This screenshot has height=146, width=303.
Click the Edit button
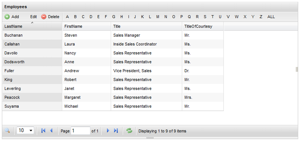tap(33, 17)
